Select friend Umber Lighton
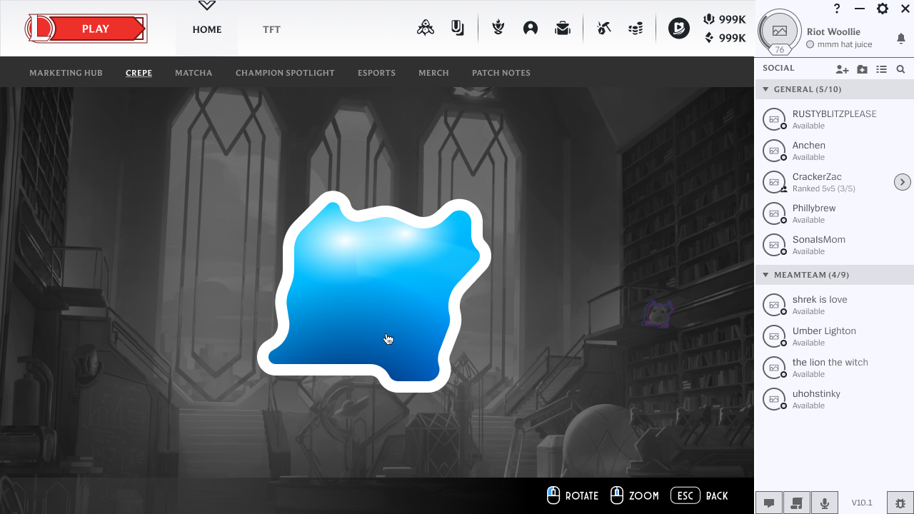This screenshot has height=514, width=914. [x=834, y=336]
